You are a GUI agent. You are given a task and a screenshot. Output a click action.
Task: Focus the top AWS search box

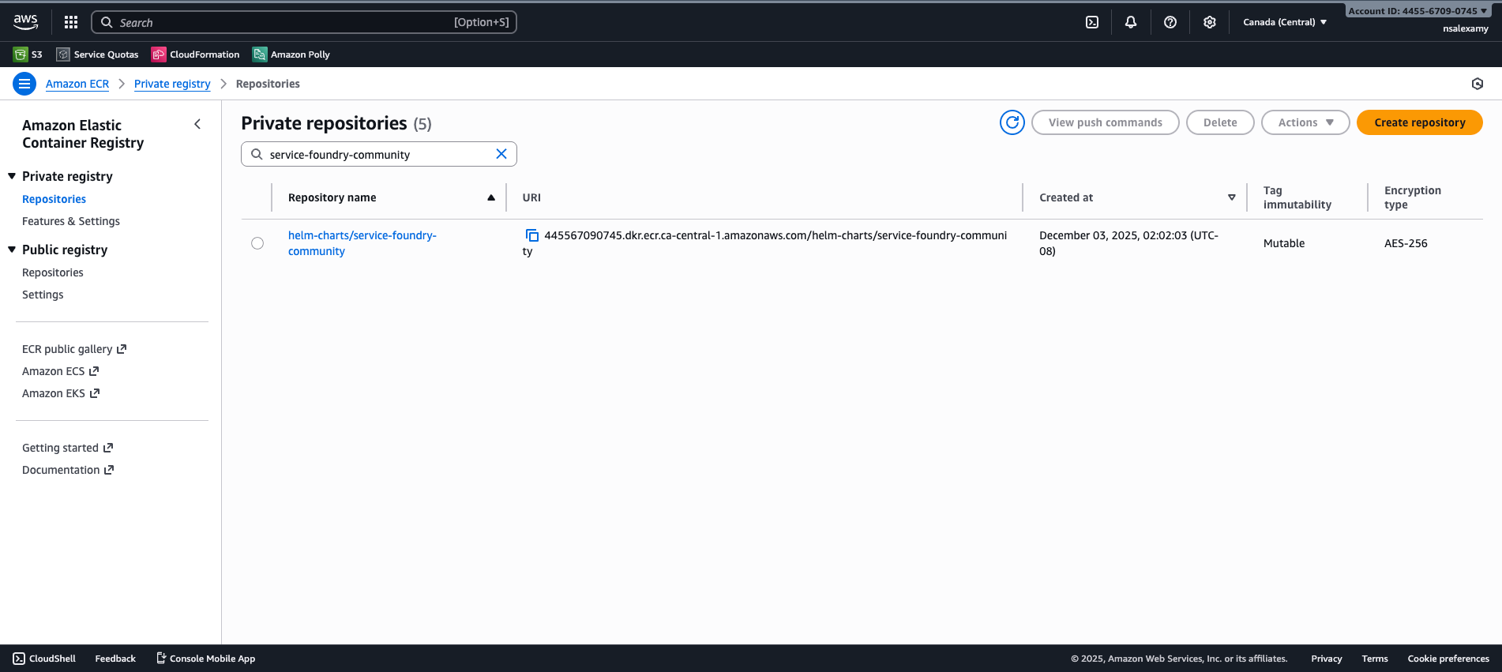(304, 22)
